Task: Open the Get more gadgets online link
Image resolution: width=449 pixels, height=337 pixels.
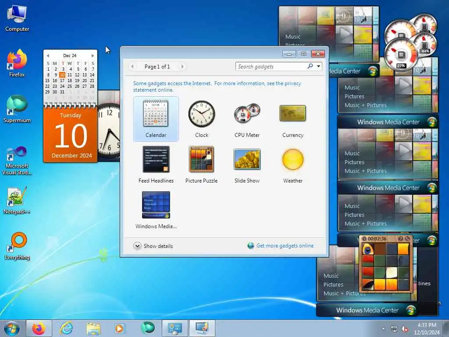Action: click(x=285, y=246)
